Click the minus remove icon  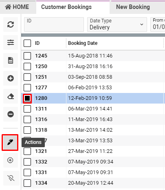click(11, 114)
